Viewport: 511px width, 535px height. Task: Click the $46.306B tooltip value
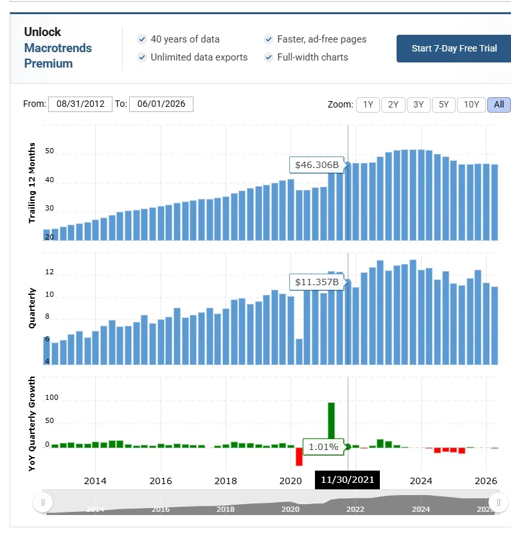pos(317,165)
